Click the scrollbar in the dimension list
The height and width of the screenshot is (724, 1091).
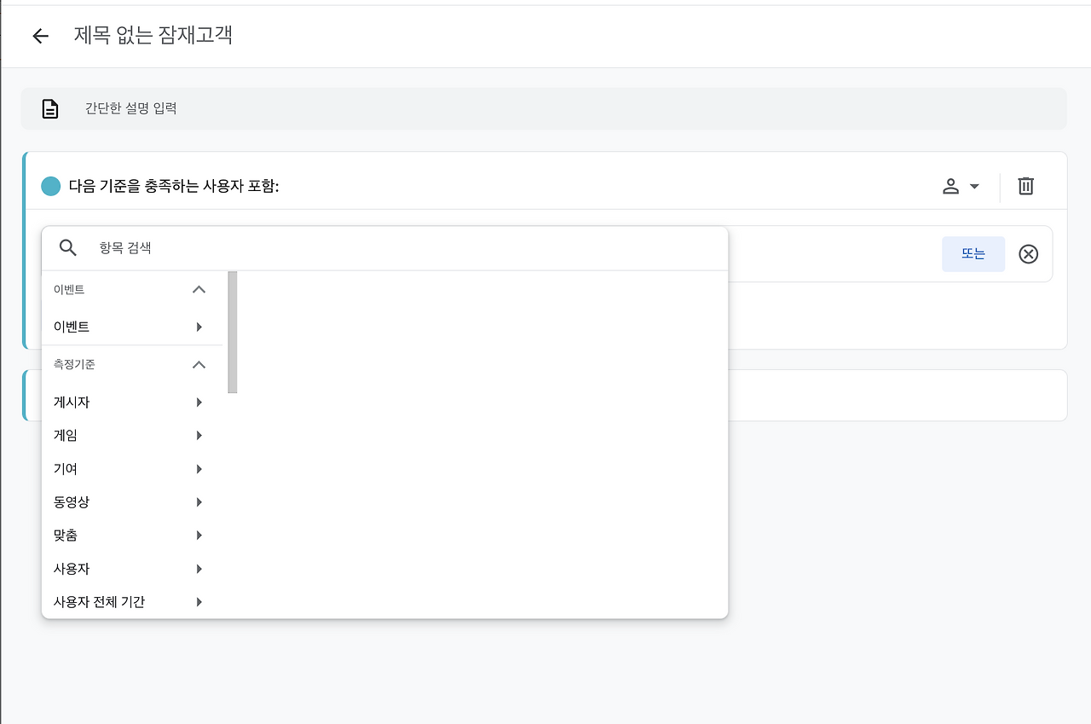point(232,332)
